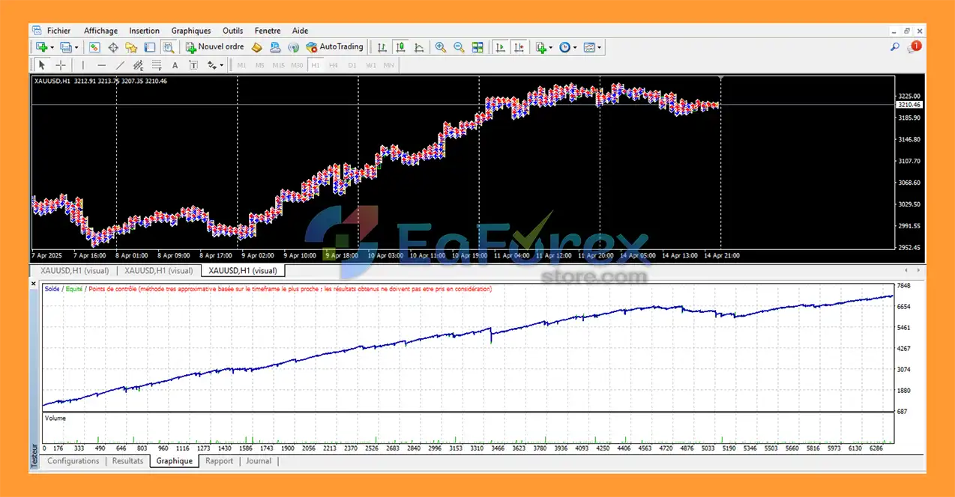Viewport: 955px width, 497px height.
Task: Click the zoom in magnifier icon
Action: pyautogui.click(x=441, y=47)
